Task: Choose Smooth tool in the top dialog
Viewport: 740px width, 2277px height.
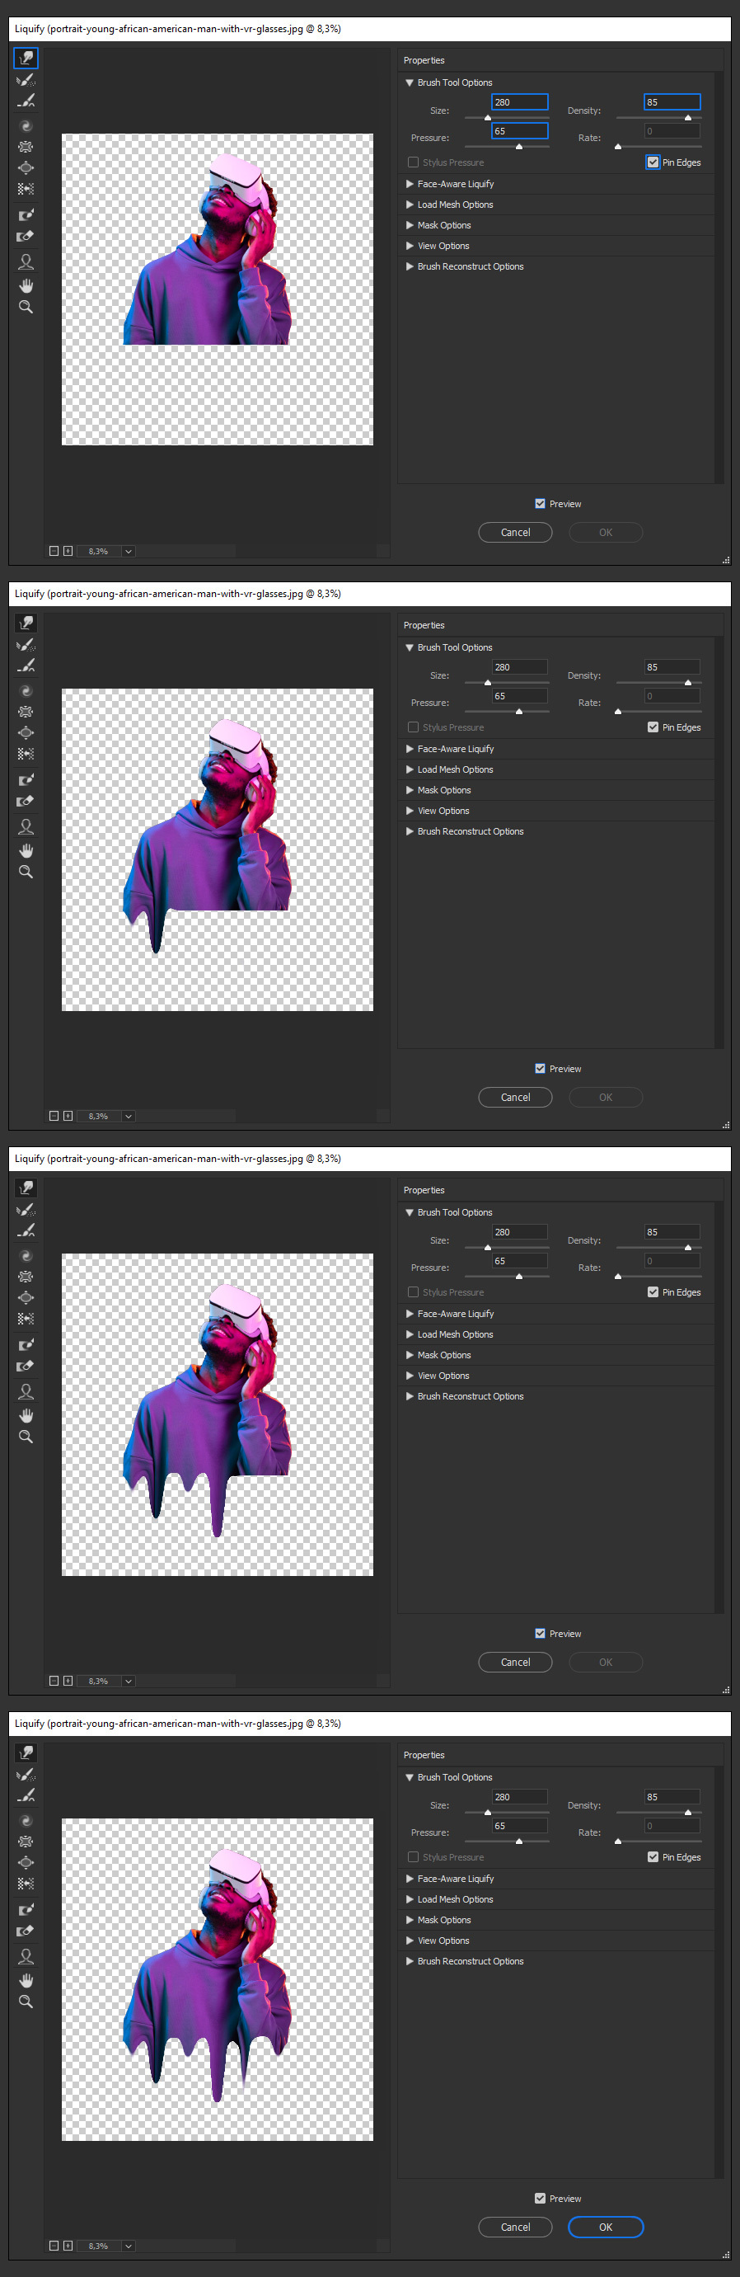Action: click(x=26, y=101)
